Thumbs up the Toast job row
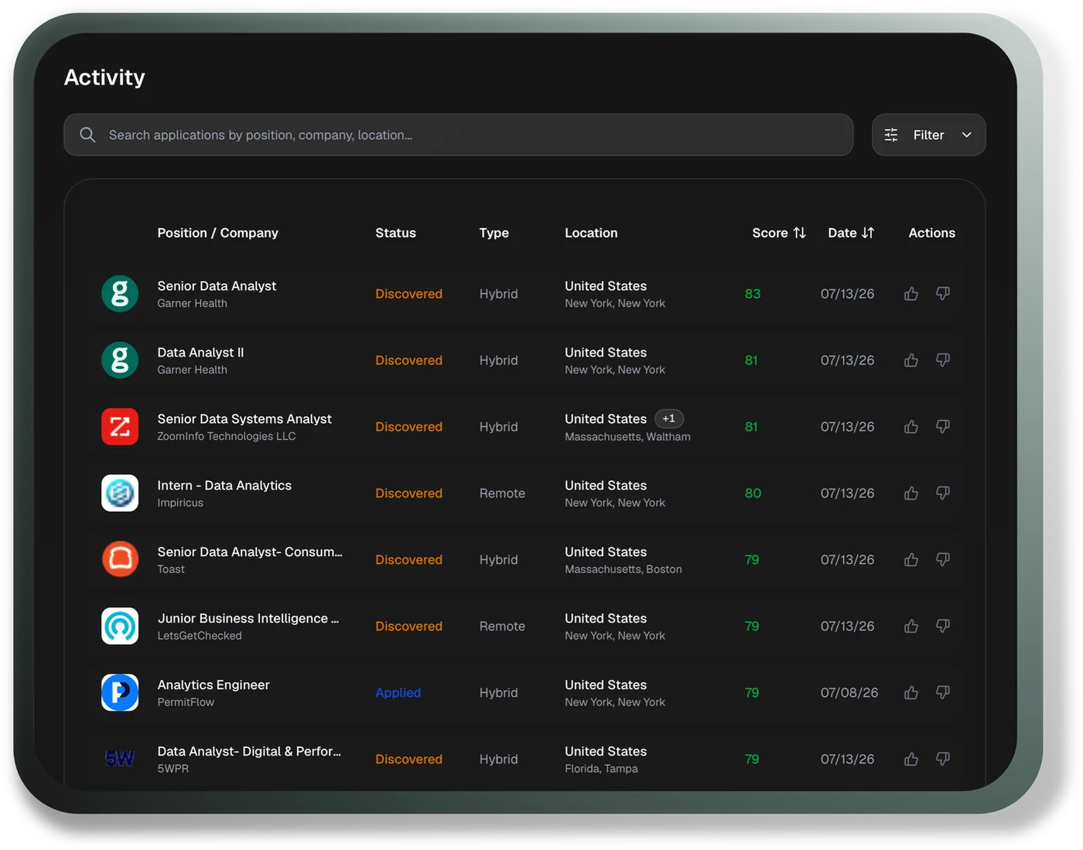This screenshot has width=1083, height=850. (911, 560)
